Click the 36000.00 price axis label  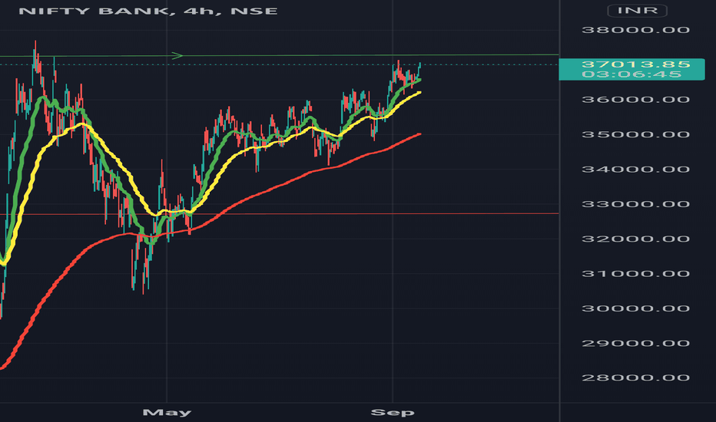635,100
